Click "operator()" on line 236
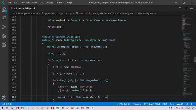Image resolution: width=196 pixels, height=110 pixels. (91, 97)
